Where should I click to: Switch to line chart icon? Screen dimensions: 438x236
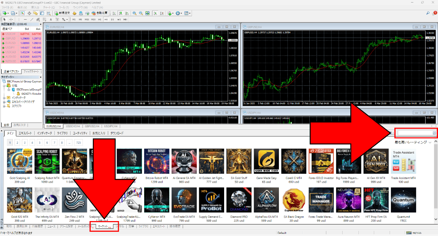point(127,13)
